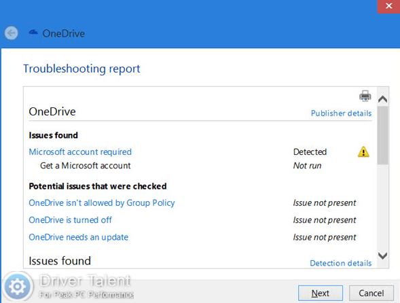Screen dimensions: 400x303
Task: Select the 'Not run' status text
Action: tap(307, 166)
